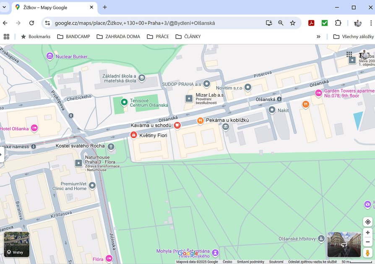
Task: Click the tram stop icon on Prokopova
Action: tap(71, 115)
